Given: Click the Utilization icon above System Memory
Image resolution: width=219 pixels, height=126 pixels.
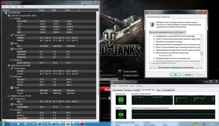Looking at the screenshot, I should pyautogui.click(x=12, y=60).
